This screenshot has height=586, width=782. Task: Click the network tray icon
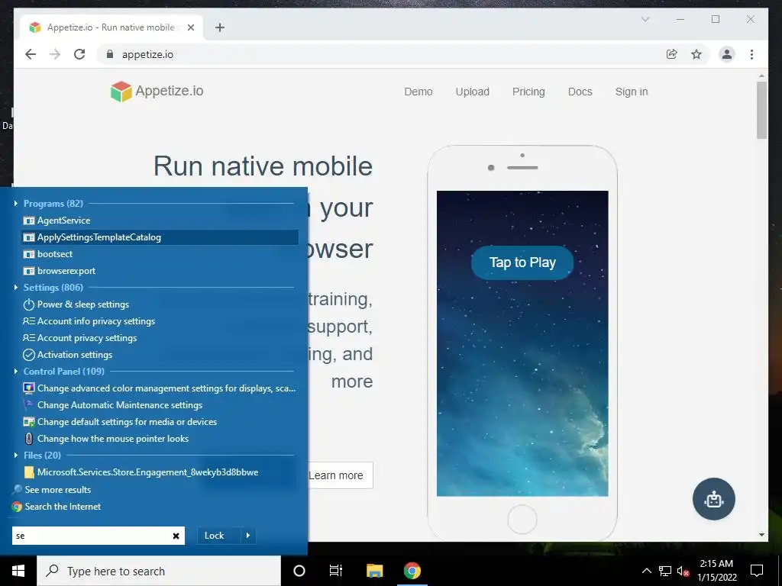tap(665, 571)
